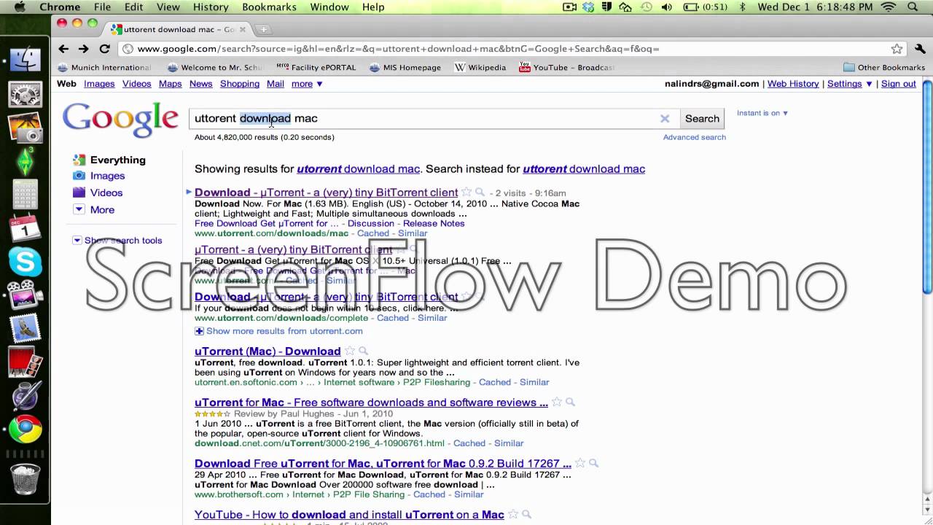The height and width of the screenshot is (525, 933).
Task: Open System Preferences in the dock
Action: click(x=25, y=94)
